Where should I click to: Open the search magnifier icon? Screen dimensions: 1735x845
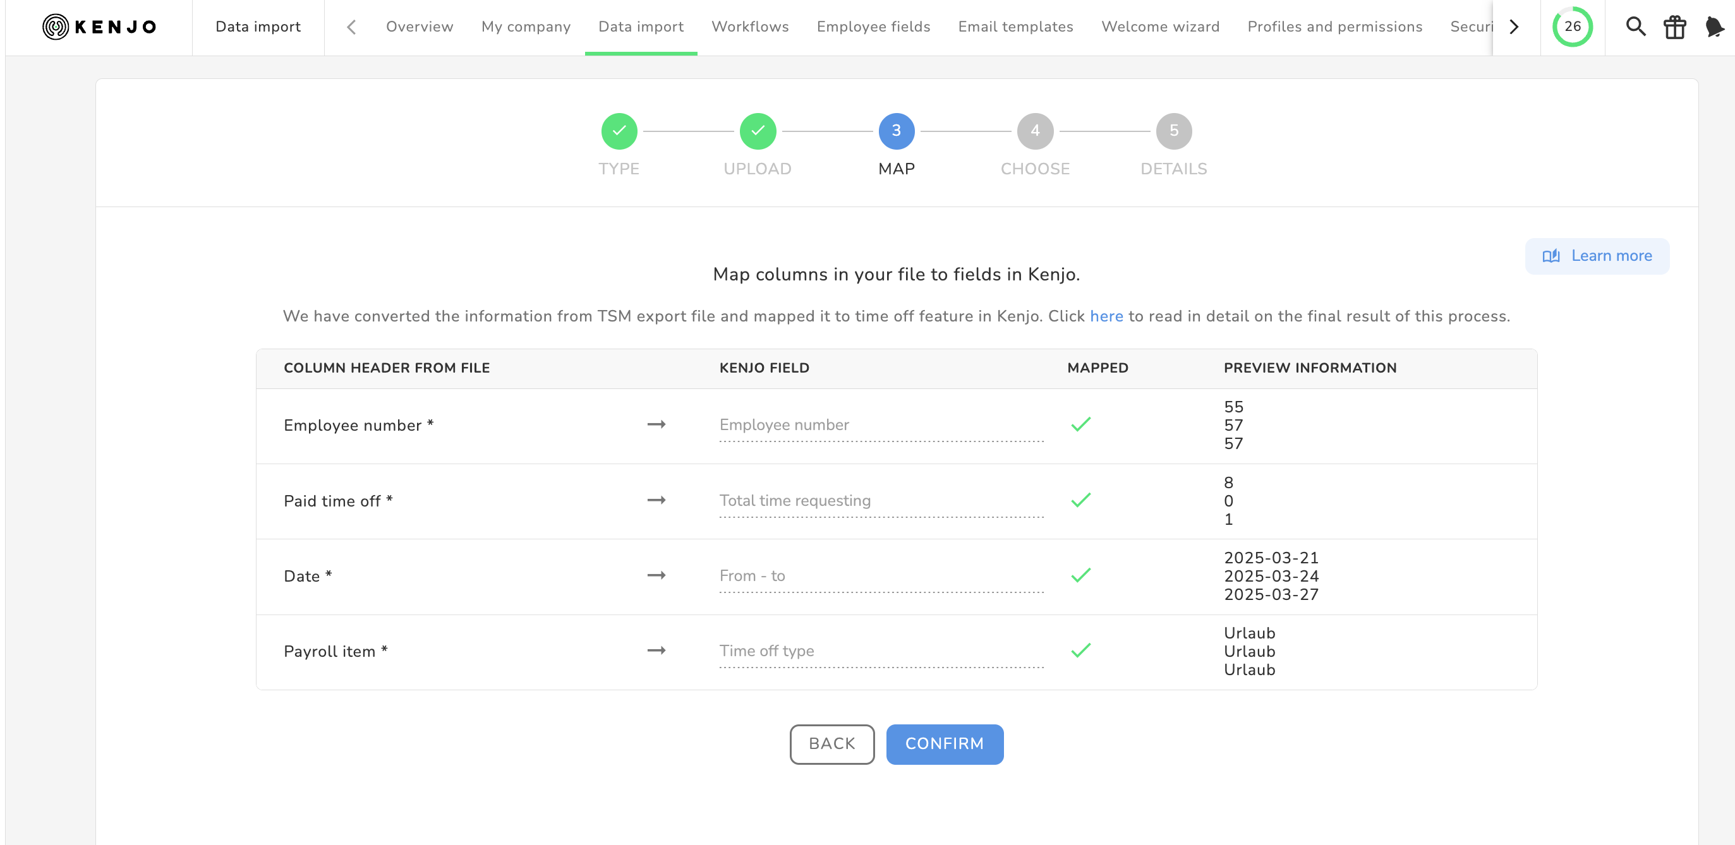1635,27
